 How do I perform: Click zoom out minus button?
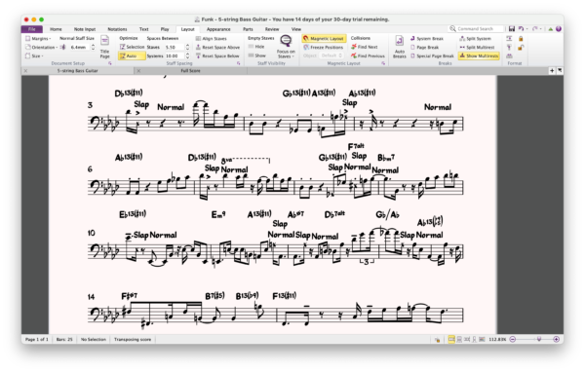[x=513, y=339]
